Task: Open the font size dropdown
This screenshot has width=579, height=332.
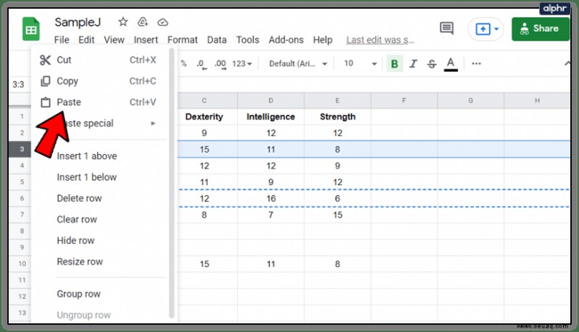Action: (x=360, y=64)
